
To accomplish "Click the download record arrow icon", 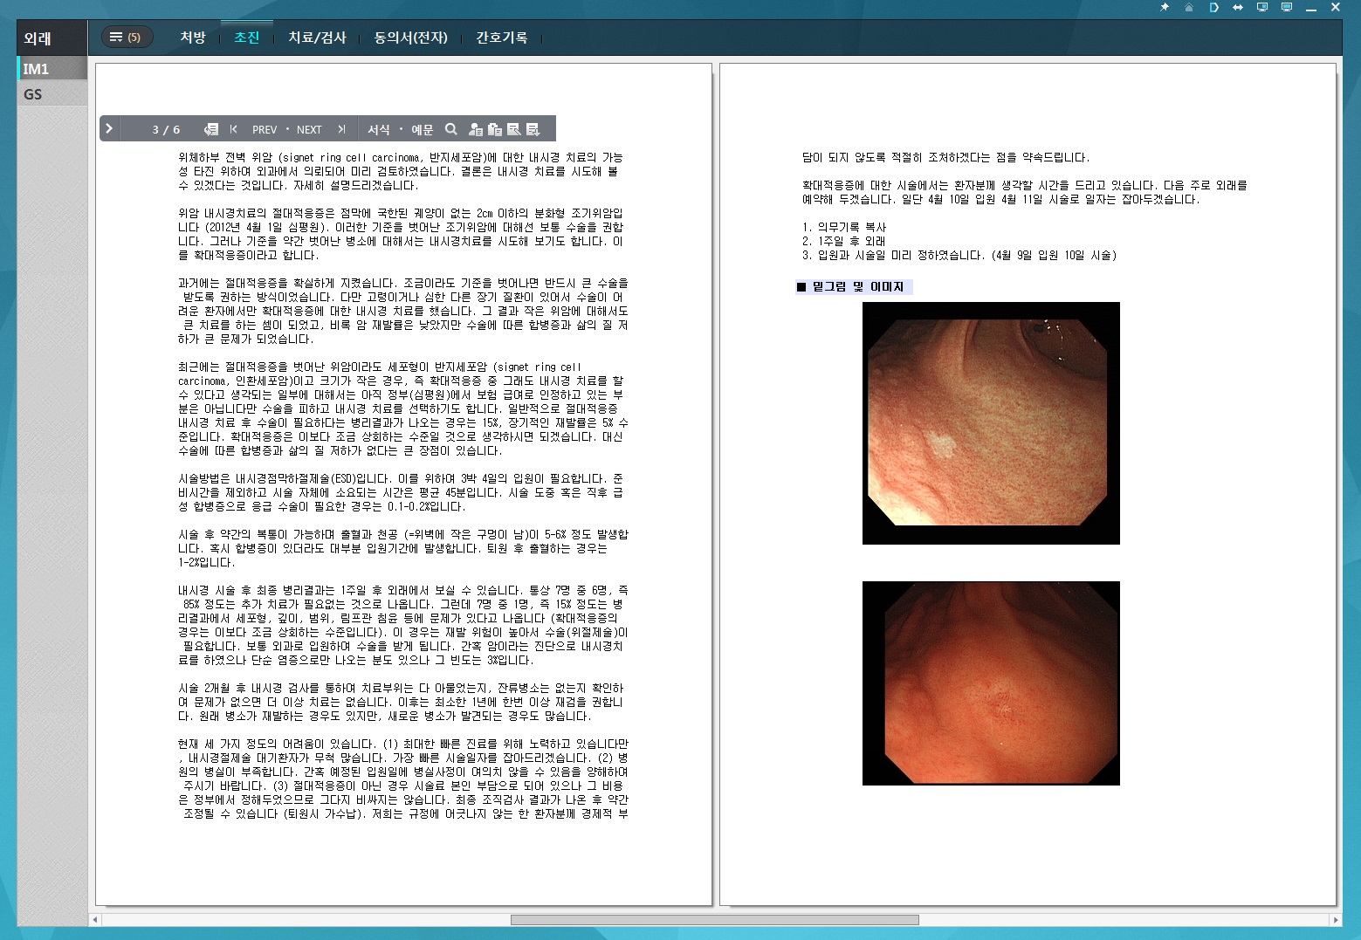I will coord(533,129).
